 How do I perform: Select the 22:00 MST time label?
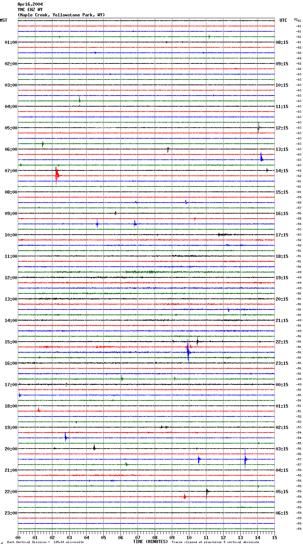click(x=11, y=492)
